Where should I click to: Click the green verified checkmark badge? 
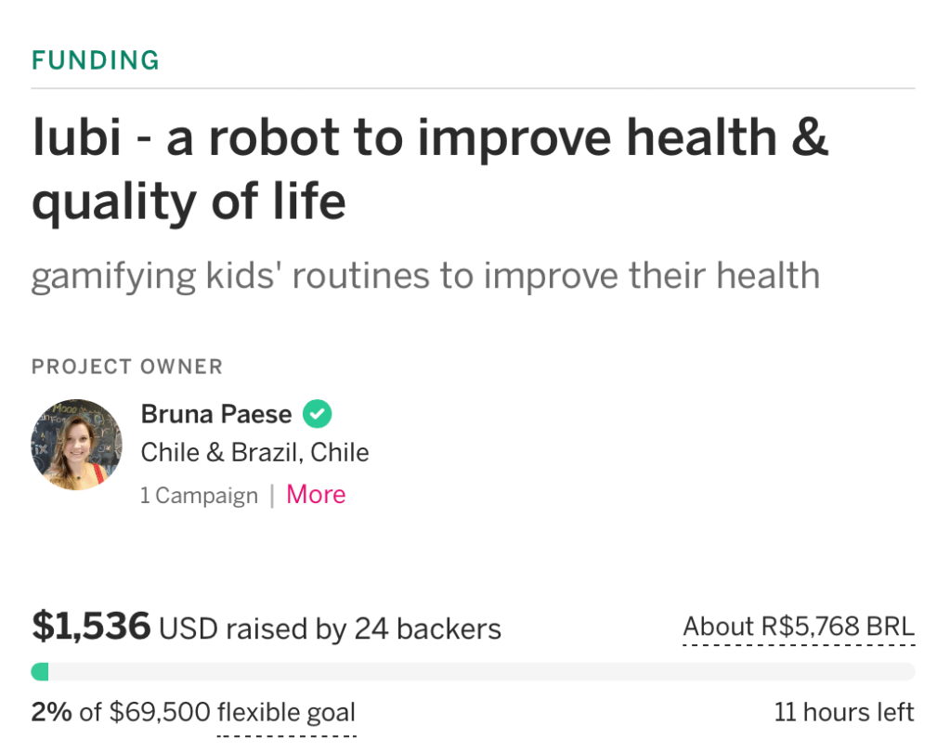coord(318,414)
